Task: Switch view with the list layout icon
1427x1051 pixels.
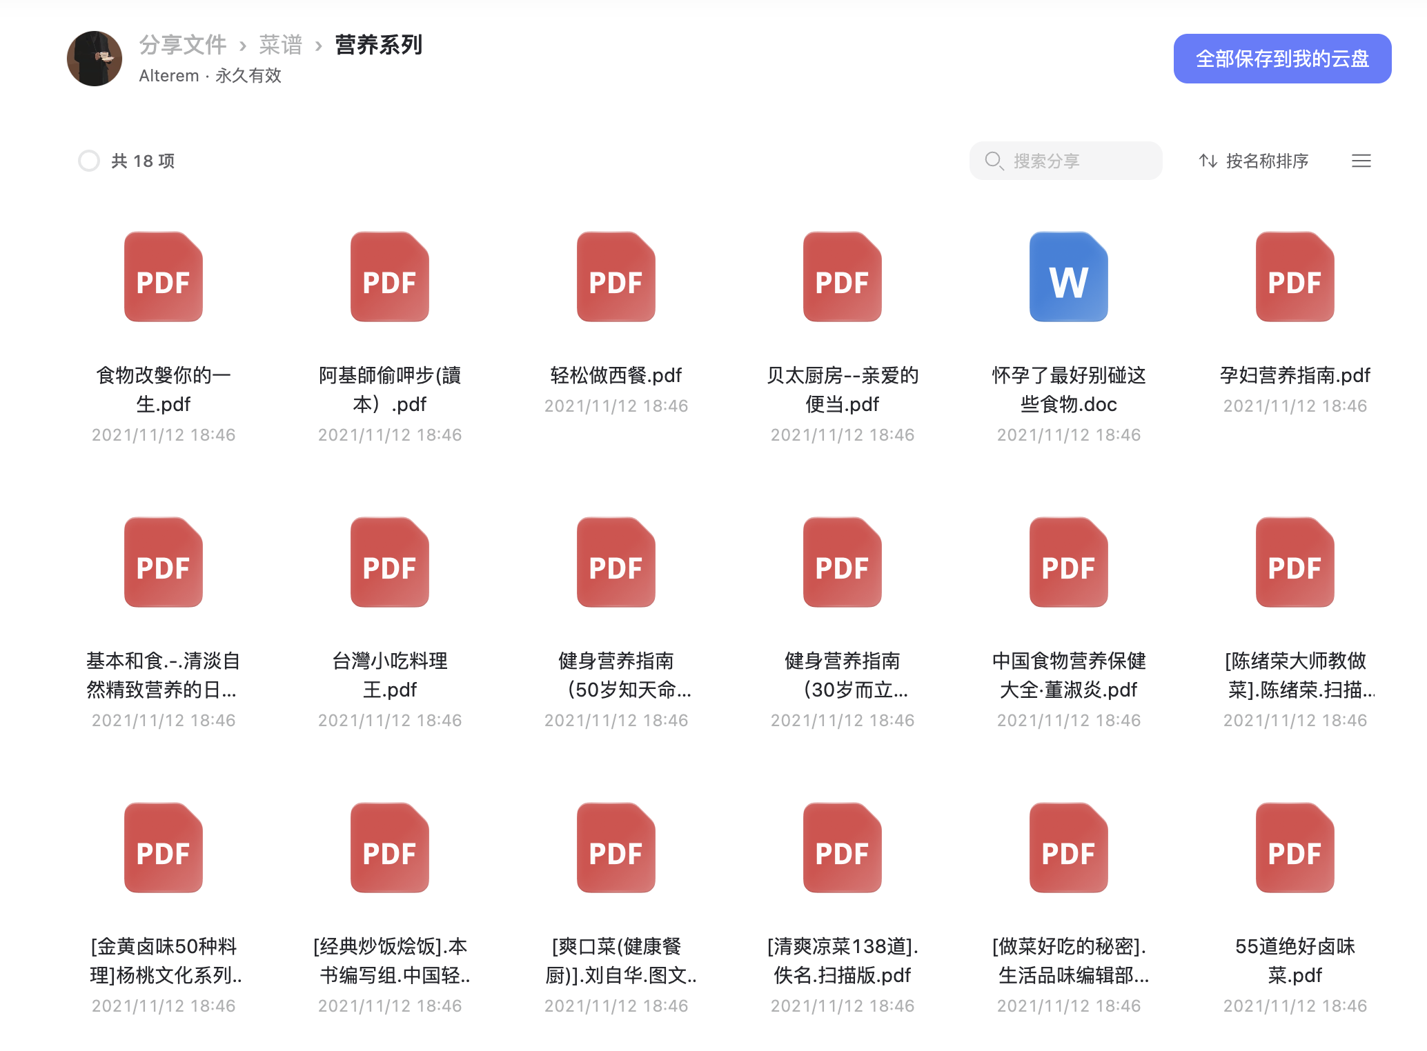Action: (1361, 161)
